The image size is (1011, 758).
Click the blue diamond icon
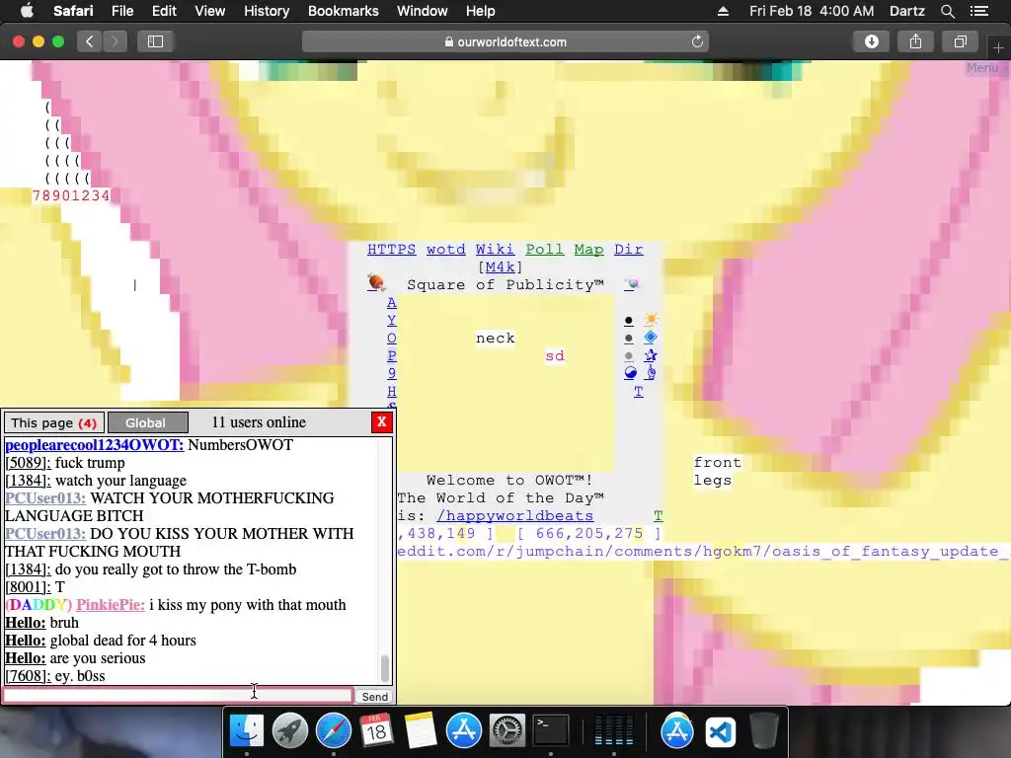(651, 338)
